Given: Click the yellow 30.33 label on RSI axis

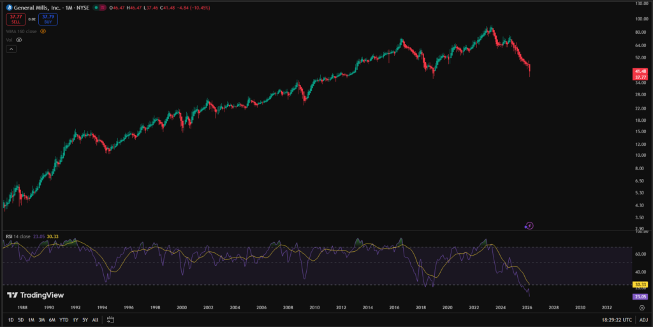Looking at the screenshot, I should 640,284.
